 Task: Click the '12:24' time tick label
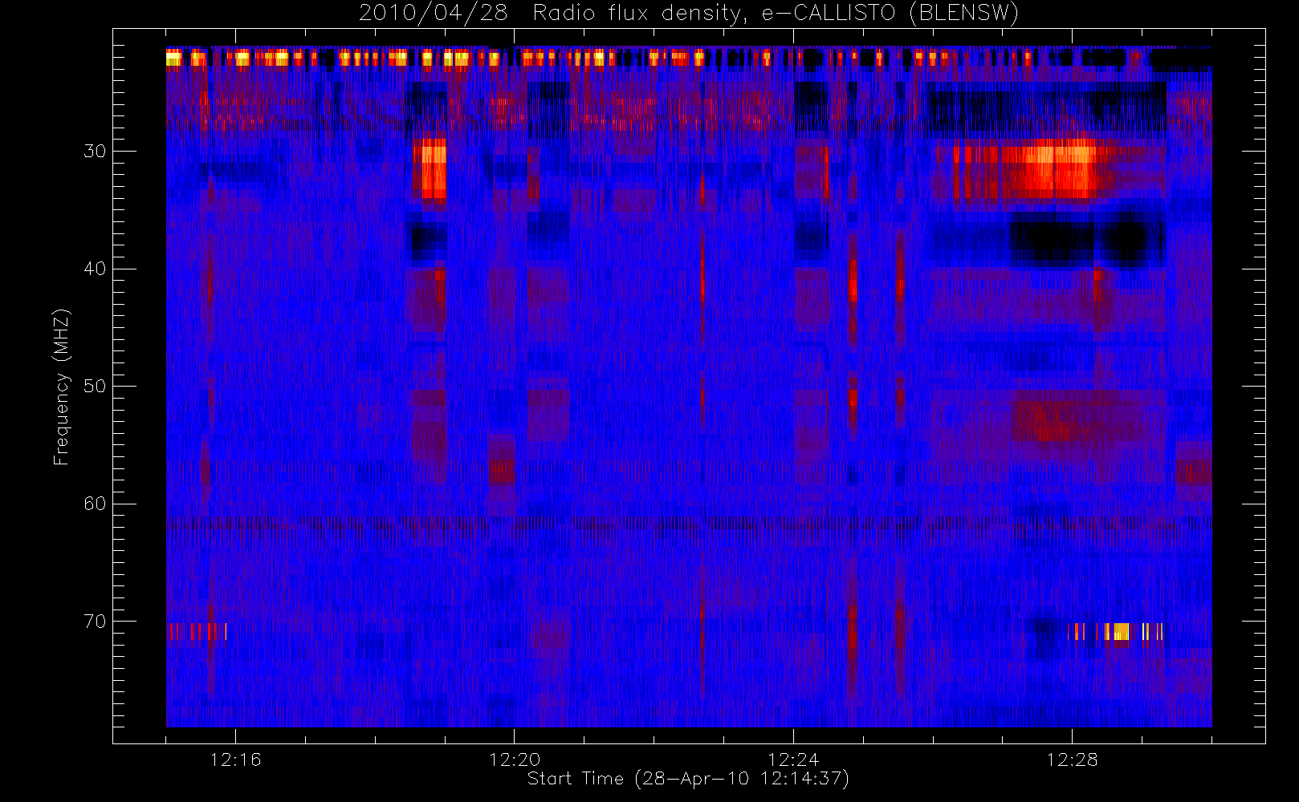point(793,759)
